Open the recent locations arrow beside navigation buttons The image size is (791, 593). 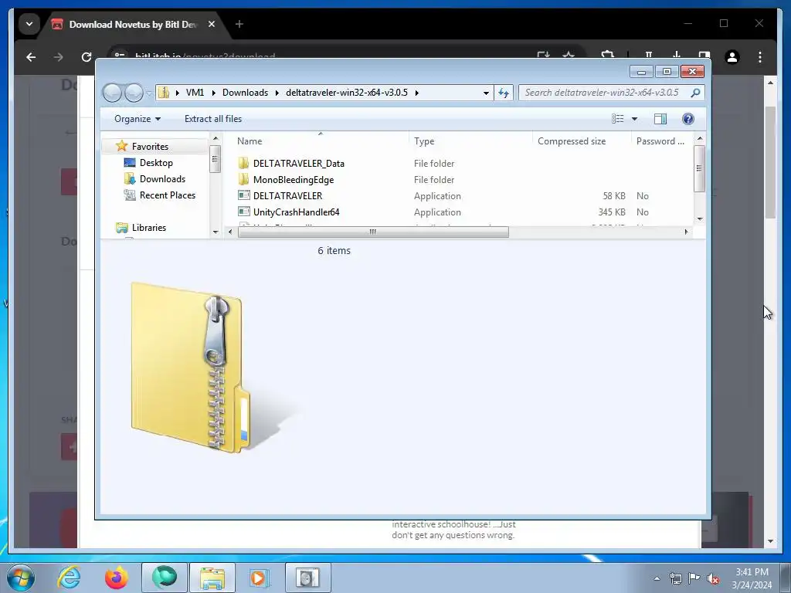pyautogui.click(x=149, y=93)
